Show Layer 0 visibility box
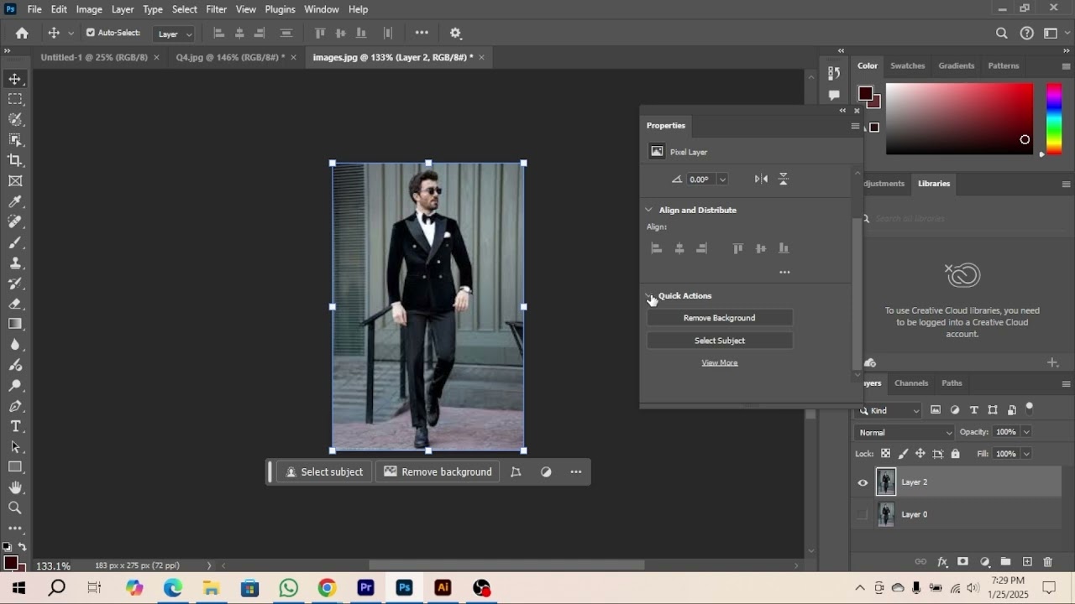Screen dimensions: 1075x604 pyautogui.click(x=863, y=514)
